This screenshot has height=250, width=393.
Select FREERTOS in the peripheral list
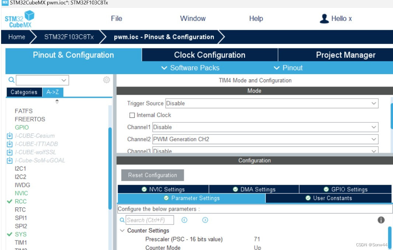pyautogui.click(x=30, y=119)
